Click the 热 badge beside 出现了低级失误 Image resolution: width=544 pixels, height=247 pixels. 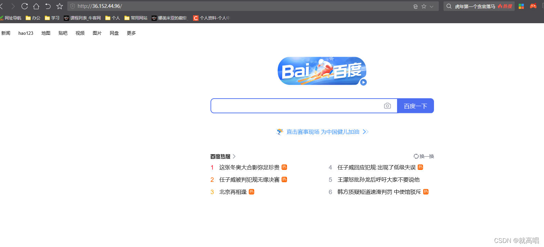(x=420, y=167)
